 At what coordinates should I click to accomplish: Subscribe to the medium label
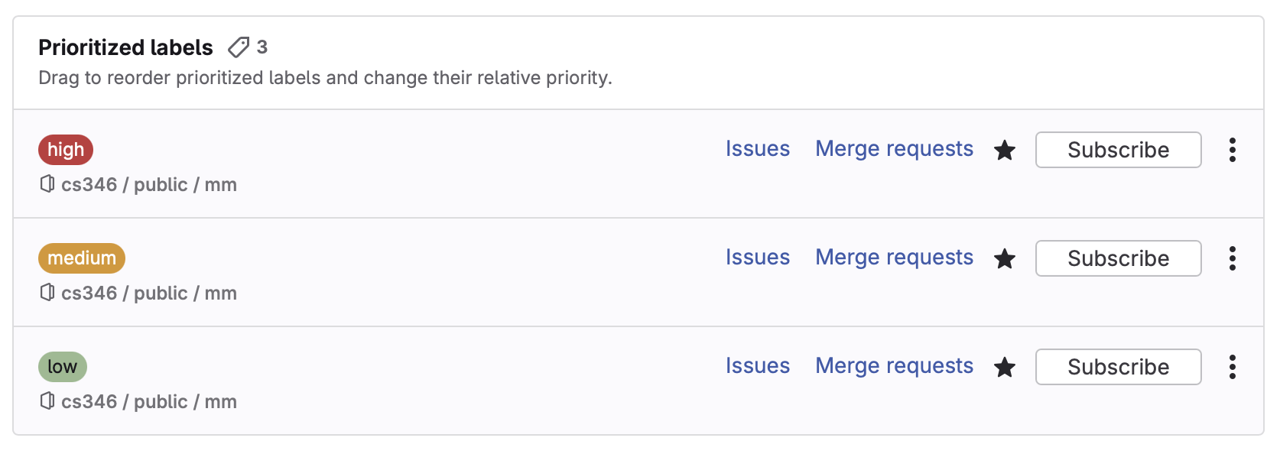1118,258
